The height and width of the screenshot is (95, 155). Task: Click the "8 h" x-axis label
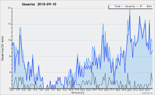pos(59,90)
